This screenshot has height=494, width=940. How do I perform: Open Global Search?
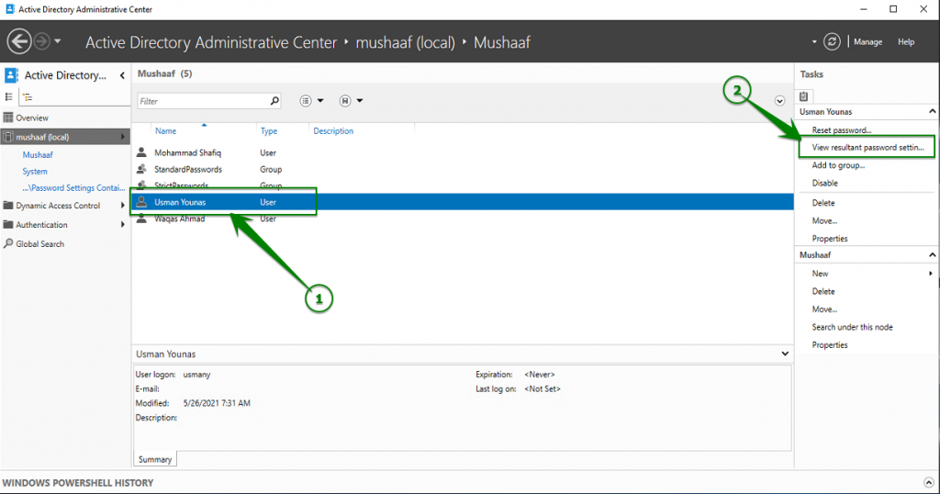tap(39, 244)
